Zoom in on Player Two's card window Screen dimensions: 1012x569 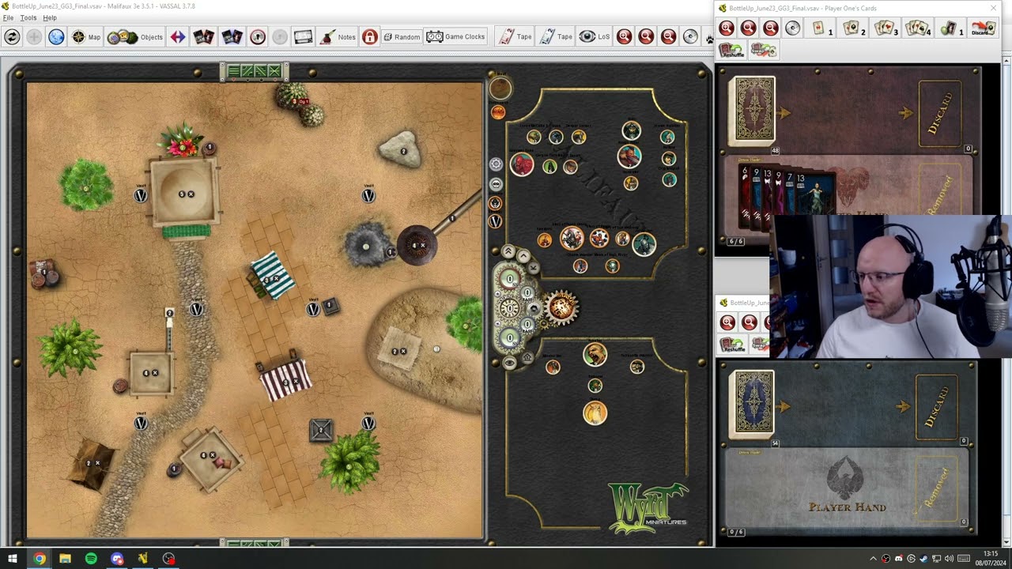pos(727,322)
